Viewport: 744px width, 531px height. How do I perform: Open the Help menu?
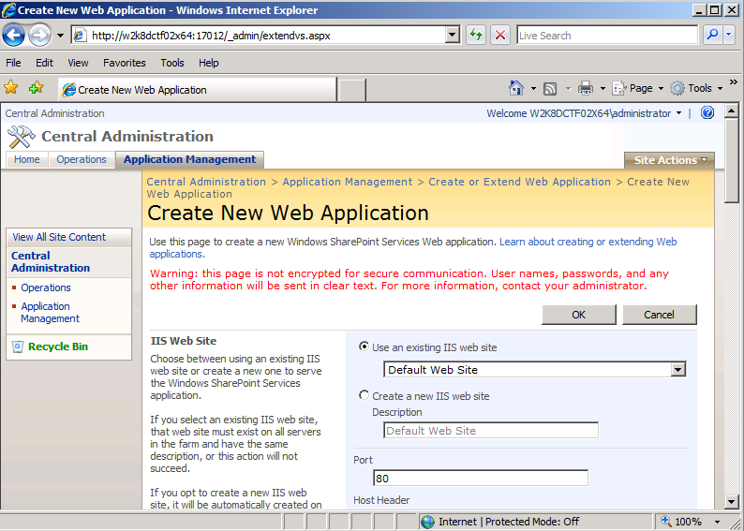pos(208,63)
